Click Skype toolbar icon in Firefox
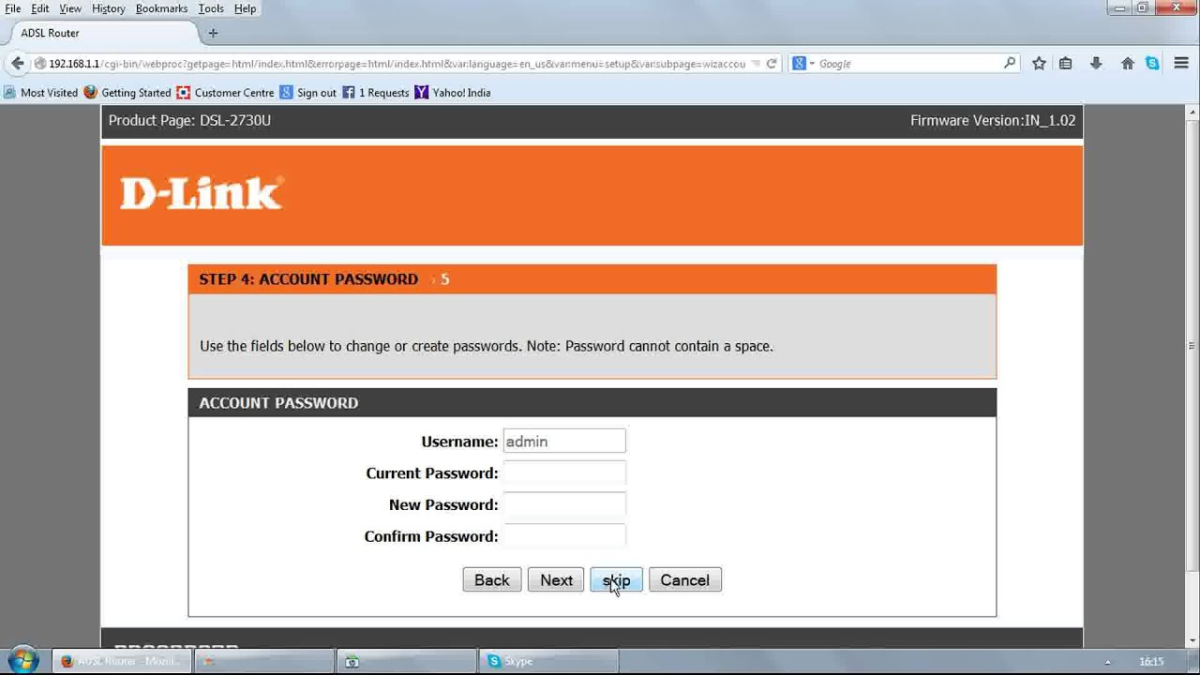The image size is (1200, 675). point(1152,64)
